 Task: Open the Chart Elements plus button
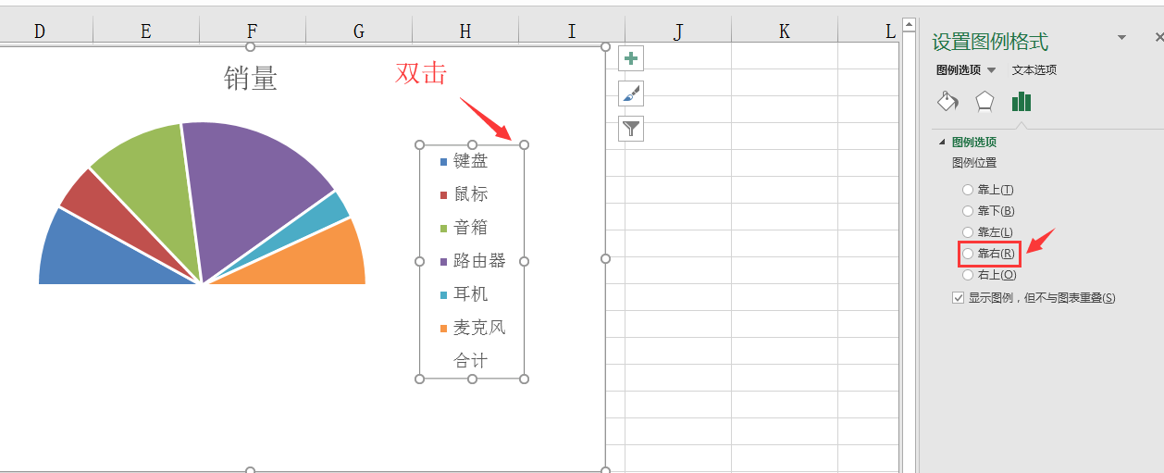pyautogui.click(x=631, y=58)
